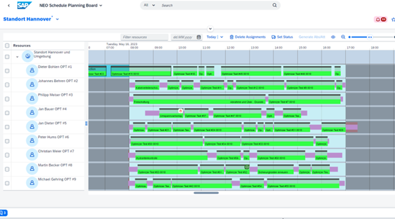Select Martin Becker OPT #8 checkbox
Screen dimensions: 395x219
[x=7, y=169]
